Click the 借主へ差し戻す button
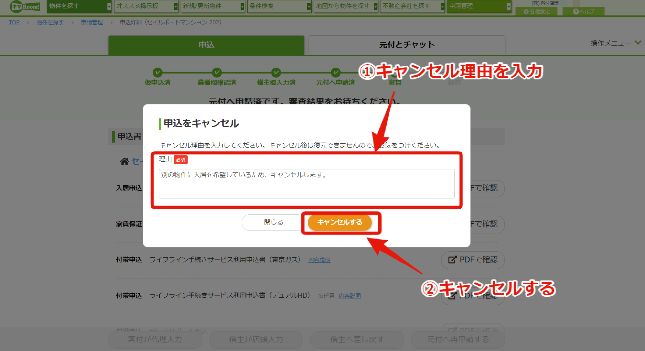This screenshot has height=351, width=645. click(x=357, y=340)
